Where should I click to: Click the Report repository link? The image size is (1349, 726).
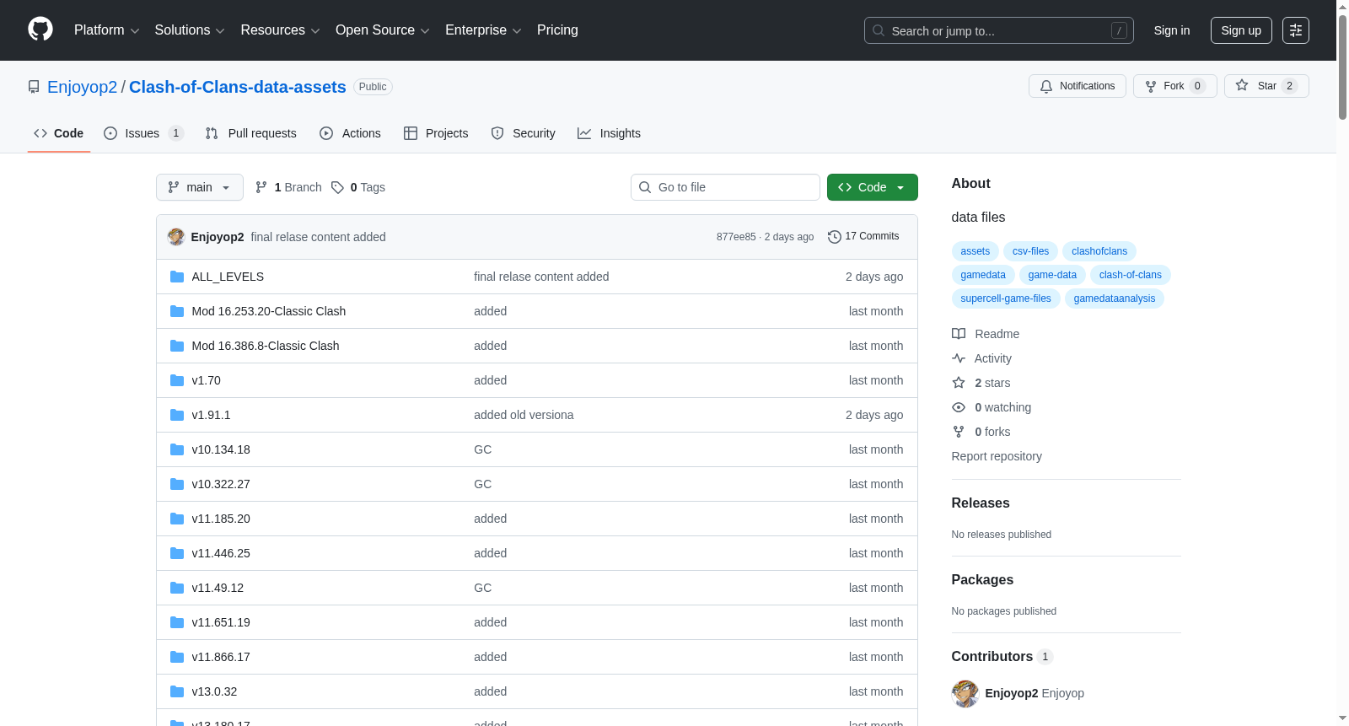pos(997,456)
